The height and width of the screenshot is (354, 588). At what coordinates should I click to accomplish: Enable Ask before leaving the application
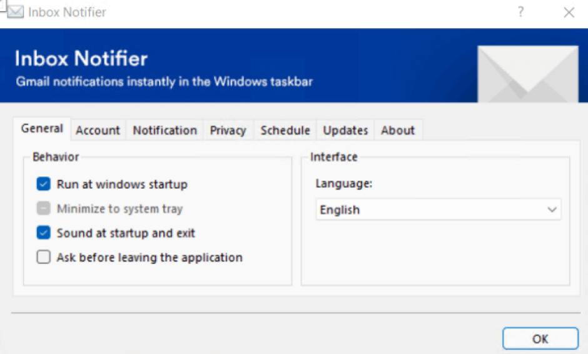point(43,258)
